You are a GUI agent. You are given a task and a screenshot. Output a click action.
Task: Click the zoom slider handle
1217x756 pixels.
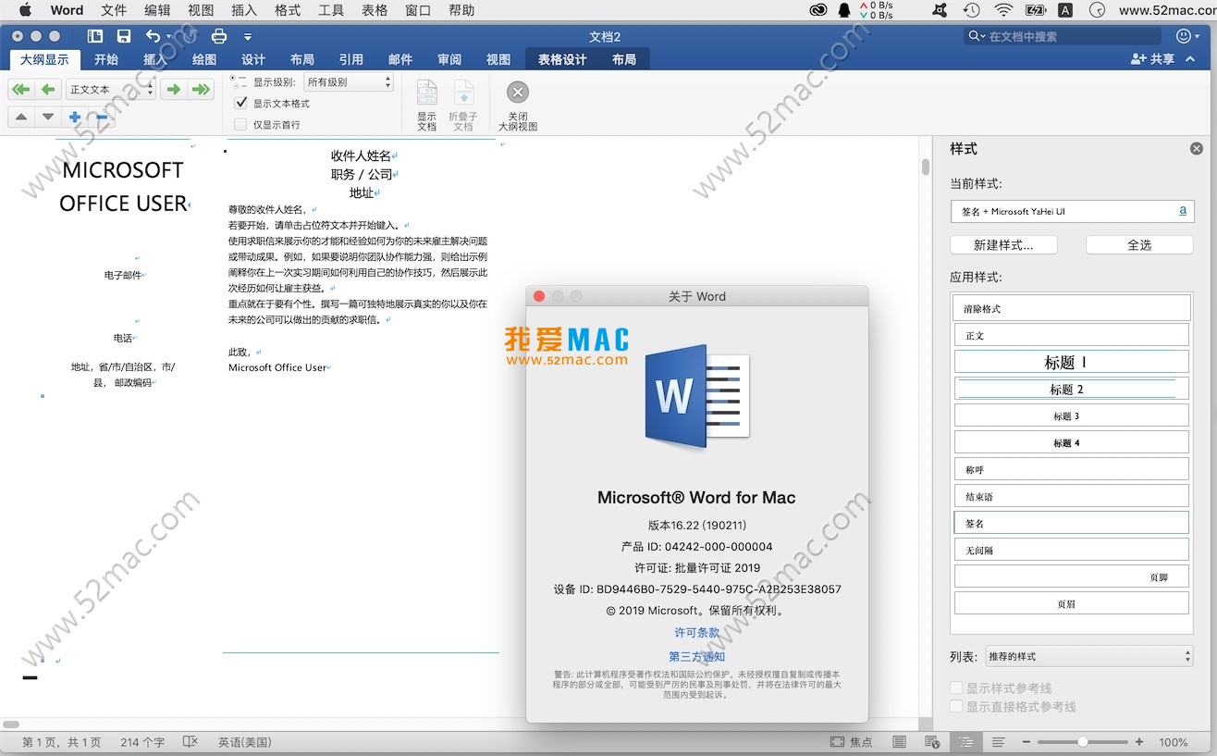[1082, 742]
